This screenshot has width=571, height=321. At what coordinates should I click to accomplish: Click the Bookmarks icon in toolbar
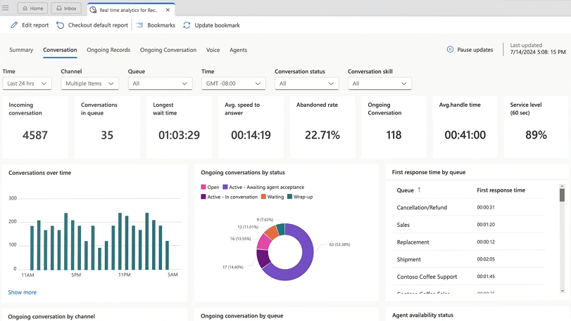pos(139,25)
